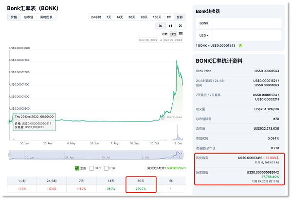Switch to the 总市值 tab
292x200 pixels.
[x=29, y=17]
